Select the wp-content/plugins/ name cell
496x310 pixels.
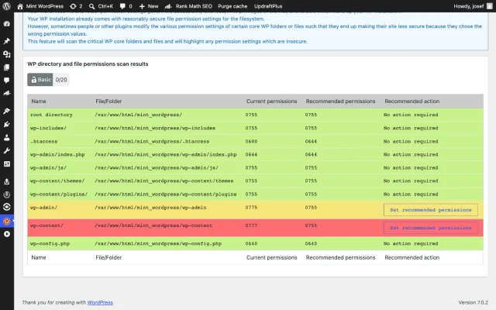(59, 195)
